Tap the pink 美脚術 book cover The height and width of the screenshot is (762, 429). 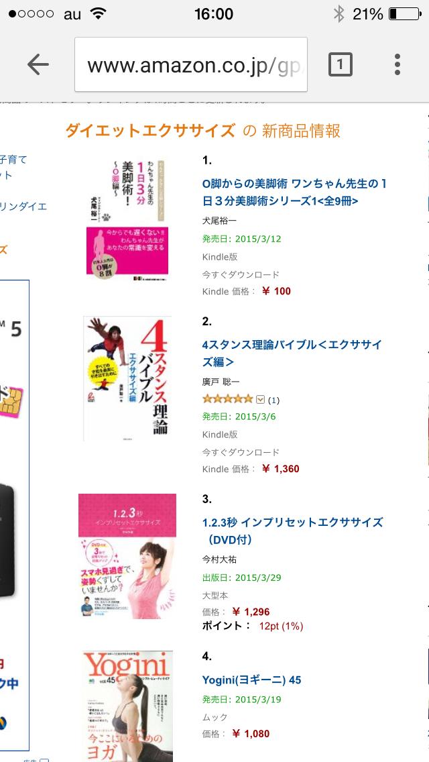coord(127,219)
